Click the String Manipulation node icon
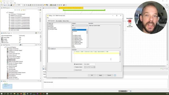Viewport: 169px width, 95px height. click(x=8, y=71)
